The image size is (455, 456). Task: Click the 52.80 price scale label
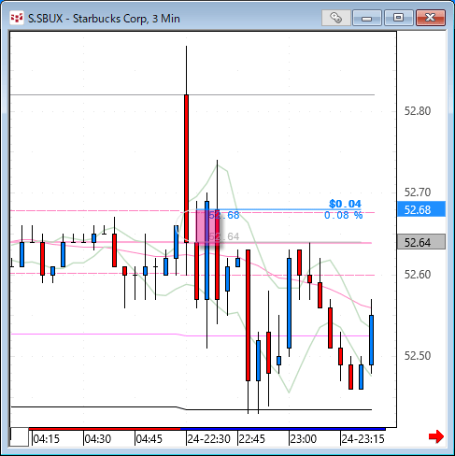(418, 111)
